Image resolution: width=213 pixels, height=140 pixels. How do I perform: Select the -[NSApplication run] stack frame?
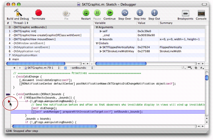coord(23,51)
